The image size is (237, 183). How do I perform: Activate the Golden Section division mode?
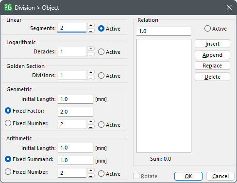point(101,76)
